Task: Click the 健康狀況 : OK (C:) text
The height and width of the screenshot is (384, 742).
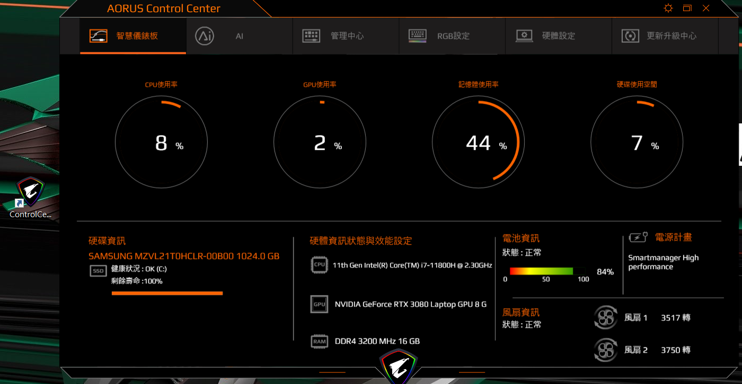Action: 139,269
